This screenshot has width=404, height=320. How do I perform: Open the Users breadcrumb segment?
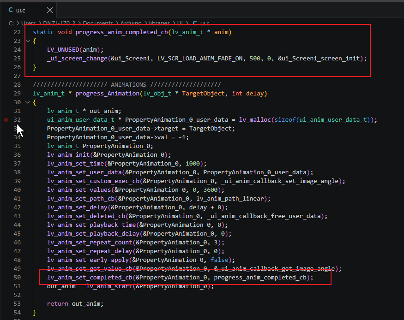point(28,23)
